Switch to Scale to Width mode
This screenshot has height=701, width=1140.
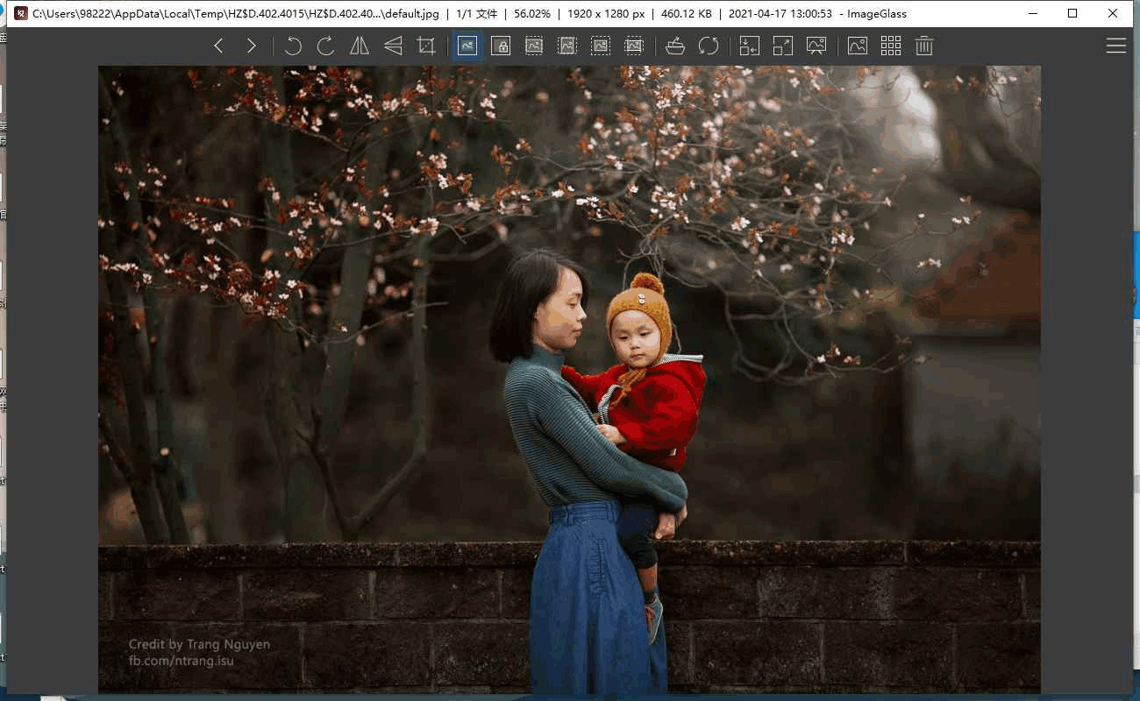pos(534,46)
